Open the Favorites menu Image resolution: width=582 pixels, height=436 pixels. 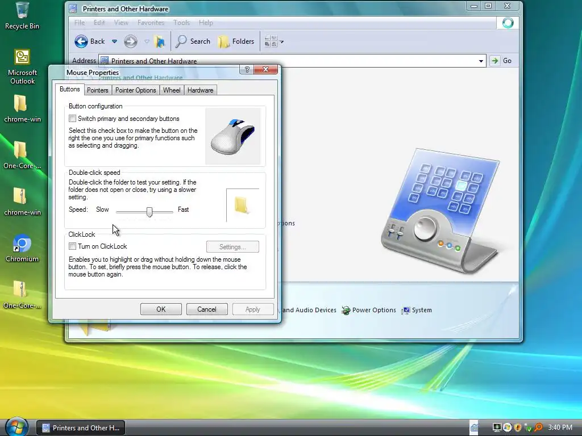[151, 23]
